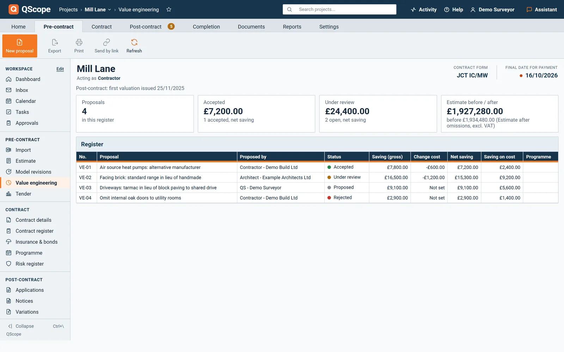Open Help menu

pyautogui.click(x=454, y=10)
